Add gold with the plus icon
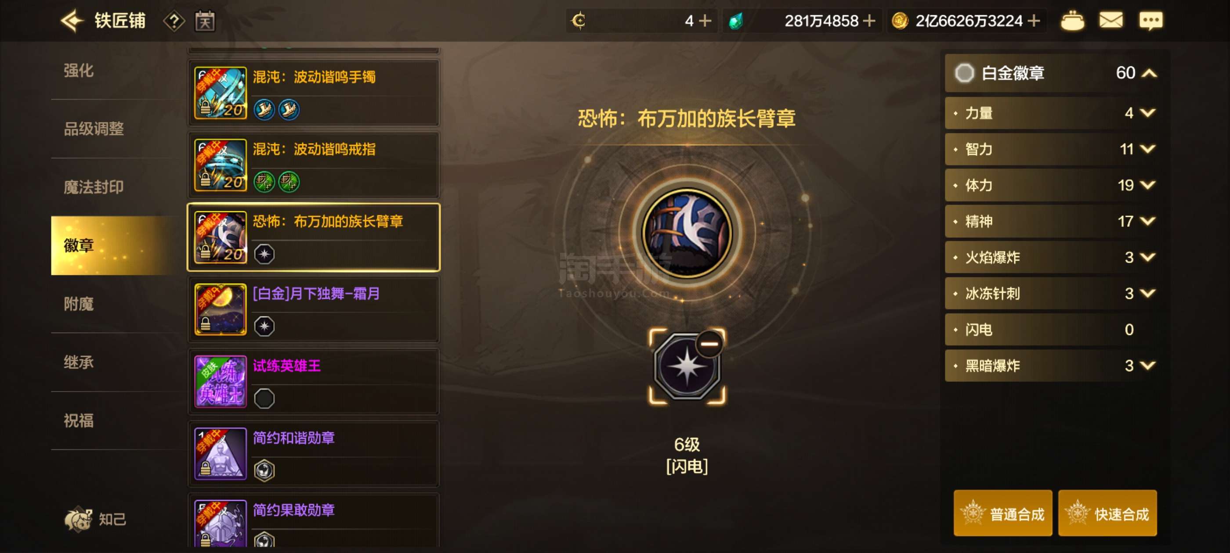The width and height of the screenshot is (1230, 553). 1034,21
